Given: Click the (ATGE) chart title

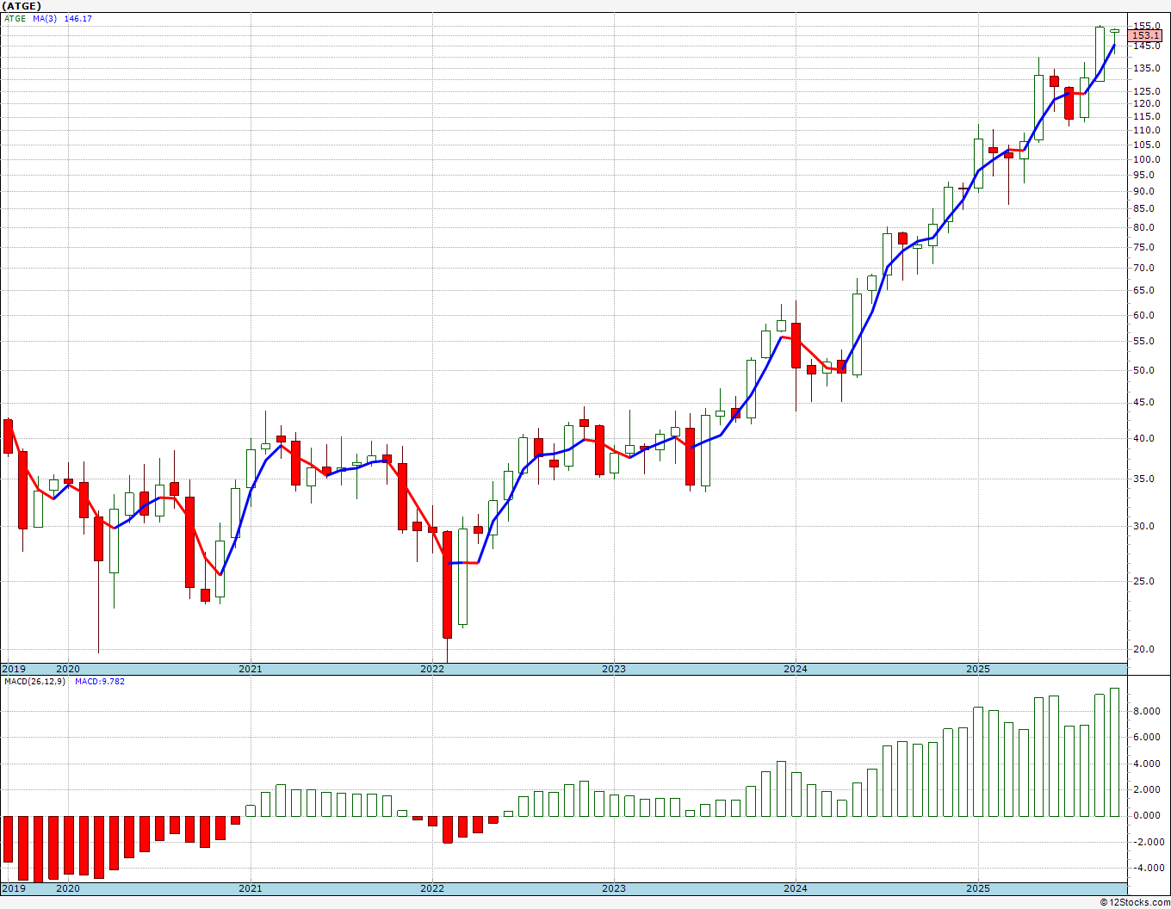Looking at the screenshot, I should click(21, 6).
